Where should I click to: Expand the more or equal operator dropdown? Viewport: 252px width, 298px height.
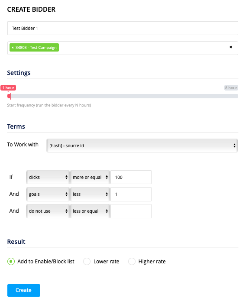point(90,177)
